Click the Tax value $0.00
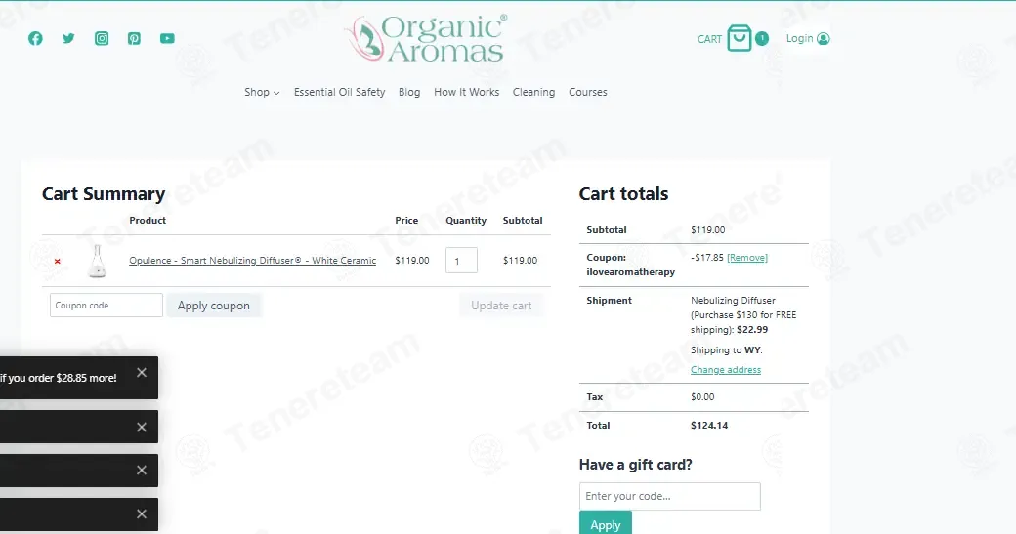 pos(702,396)
